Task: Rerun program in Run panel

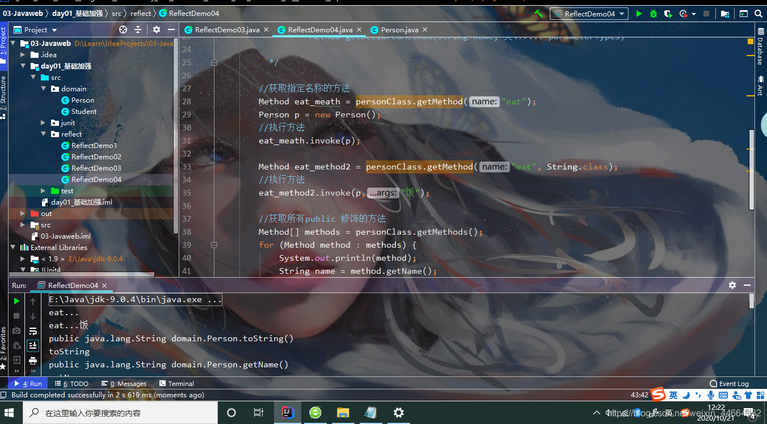Action: [x=16, y=301]
